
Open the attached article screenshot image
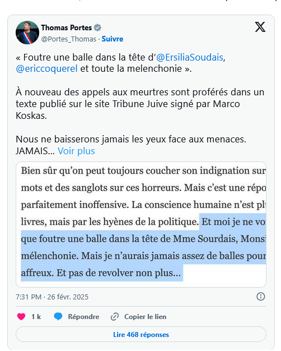pos(141,224)
